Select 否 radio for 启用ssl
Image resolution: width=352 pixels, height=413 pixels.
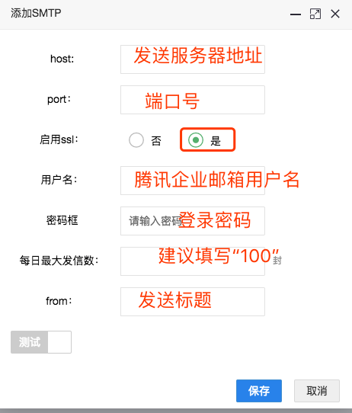136,140
